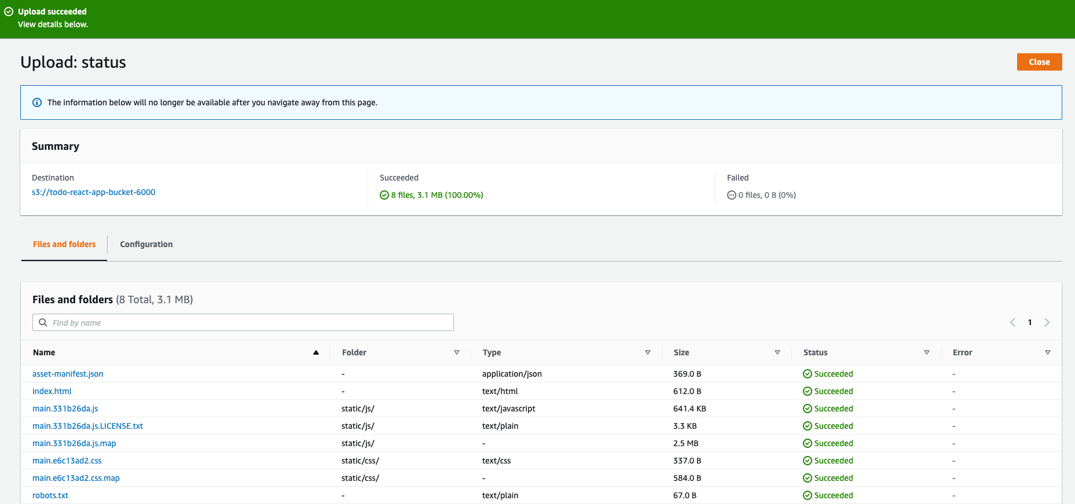Click the success icon in the main.e6c13ad2.css.map row
1075x504 pixels.
pyautogui.click(x=808, y=478)
